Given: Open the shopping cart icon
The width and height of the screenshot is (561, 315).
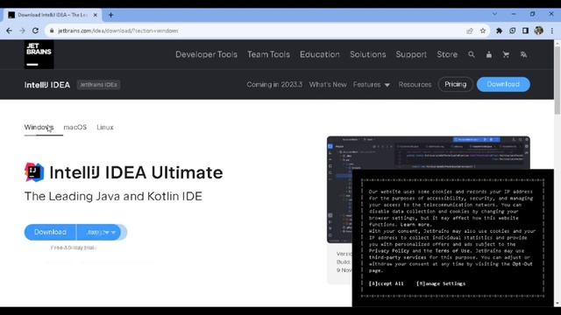Looking at the screenshot, I should click(x=506, y=54).
